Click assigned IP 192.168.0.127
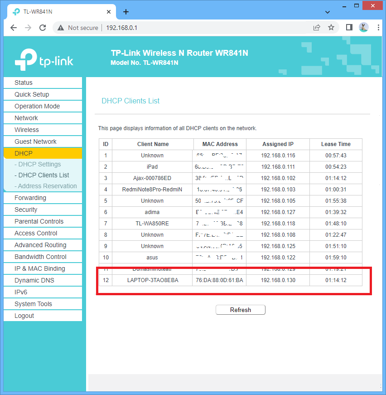 (278, 212)
